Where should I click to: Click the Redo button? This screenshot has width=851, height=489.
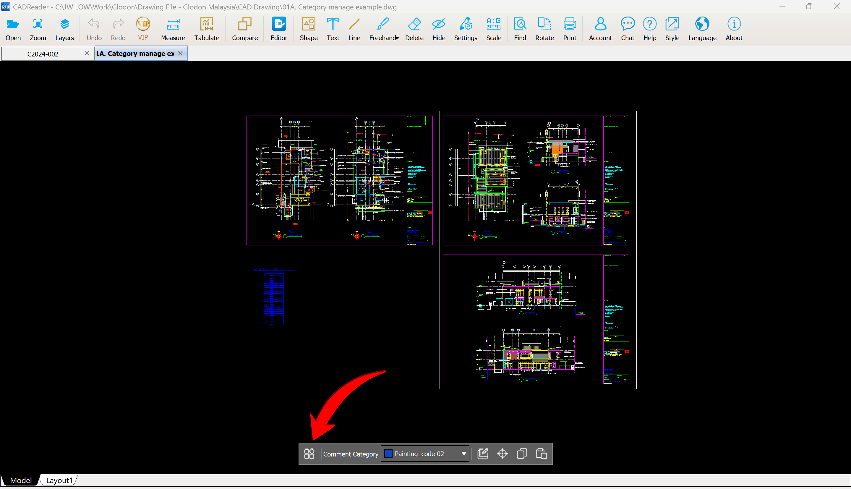(x=118, y=29)
